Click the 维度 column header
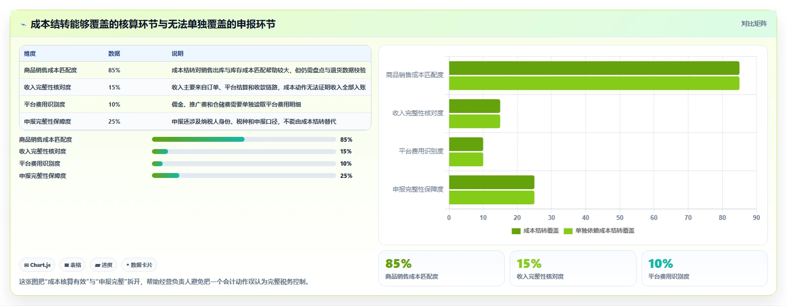This screenshot has width=787, height=306. (30, 54)
